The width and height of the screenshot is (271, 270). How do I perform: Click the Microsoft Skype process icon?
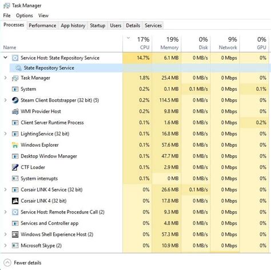(15, 245)
